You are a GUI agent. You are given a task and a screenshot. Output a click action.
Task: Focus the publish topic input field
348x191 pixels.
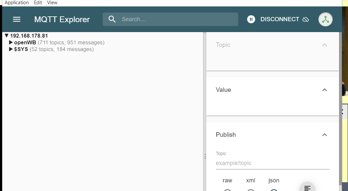pyautogui.click(x=272, y=163)
